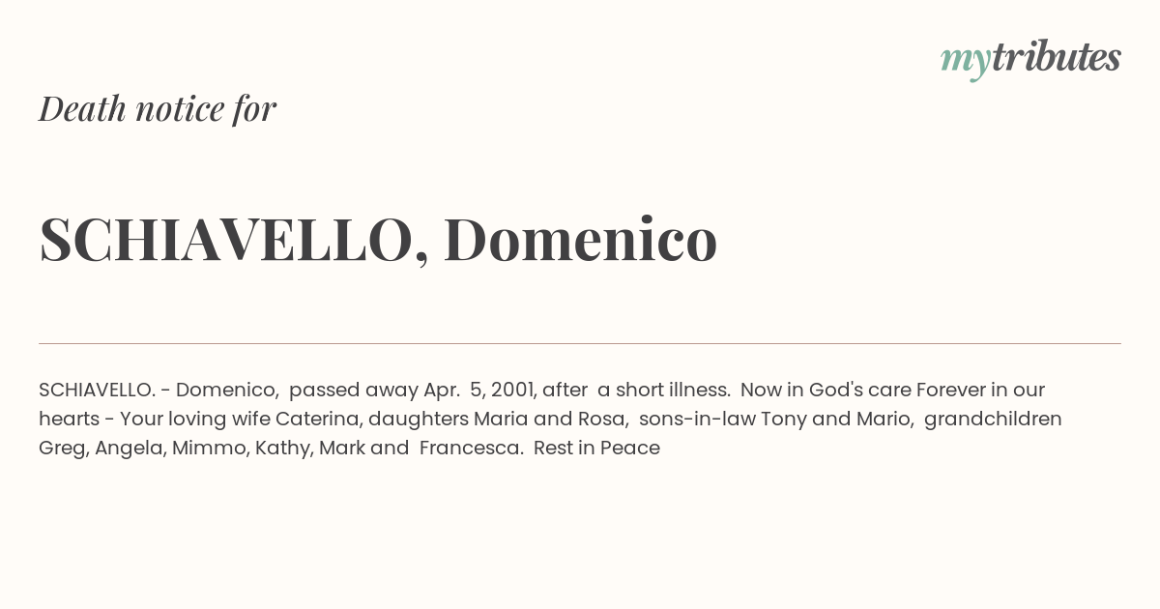Click the first name 'Domenico' in the title

point(580,239)
